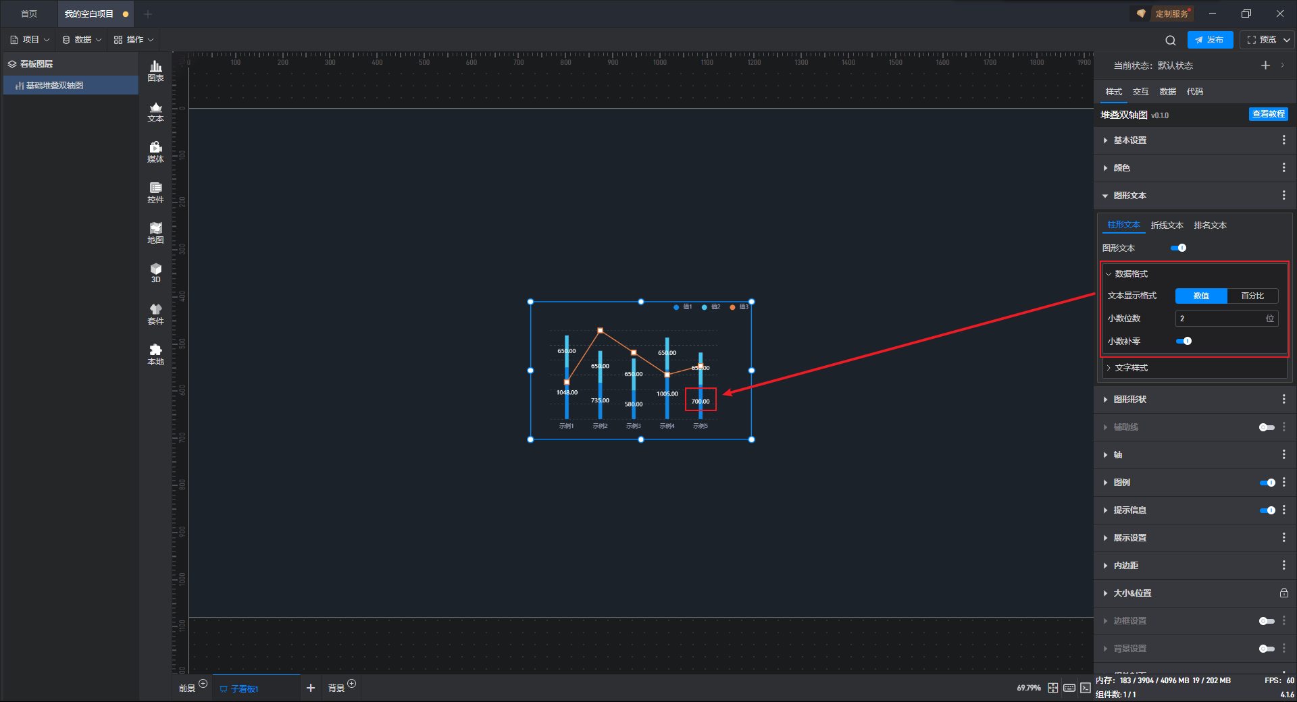The image size is (1297, 702).
Task: Open more options for 展示设置
Action: 1283,538
